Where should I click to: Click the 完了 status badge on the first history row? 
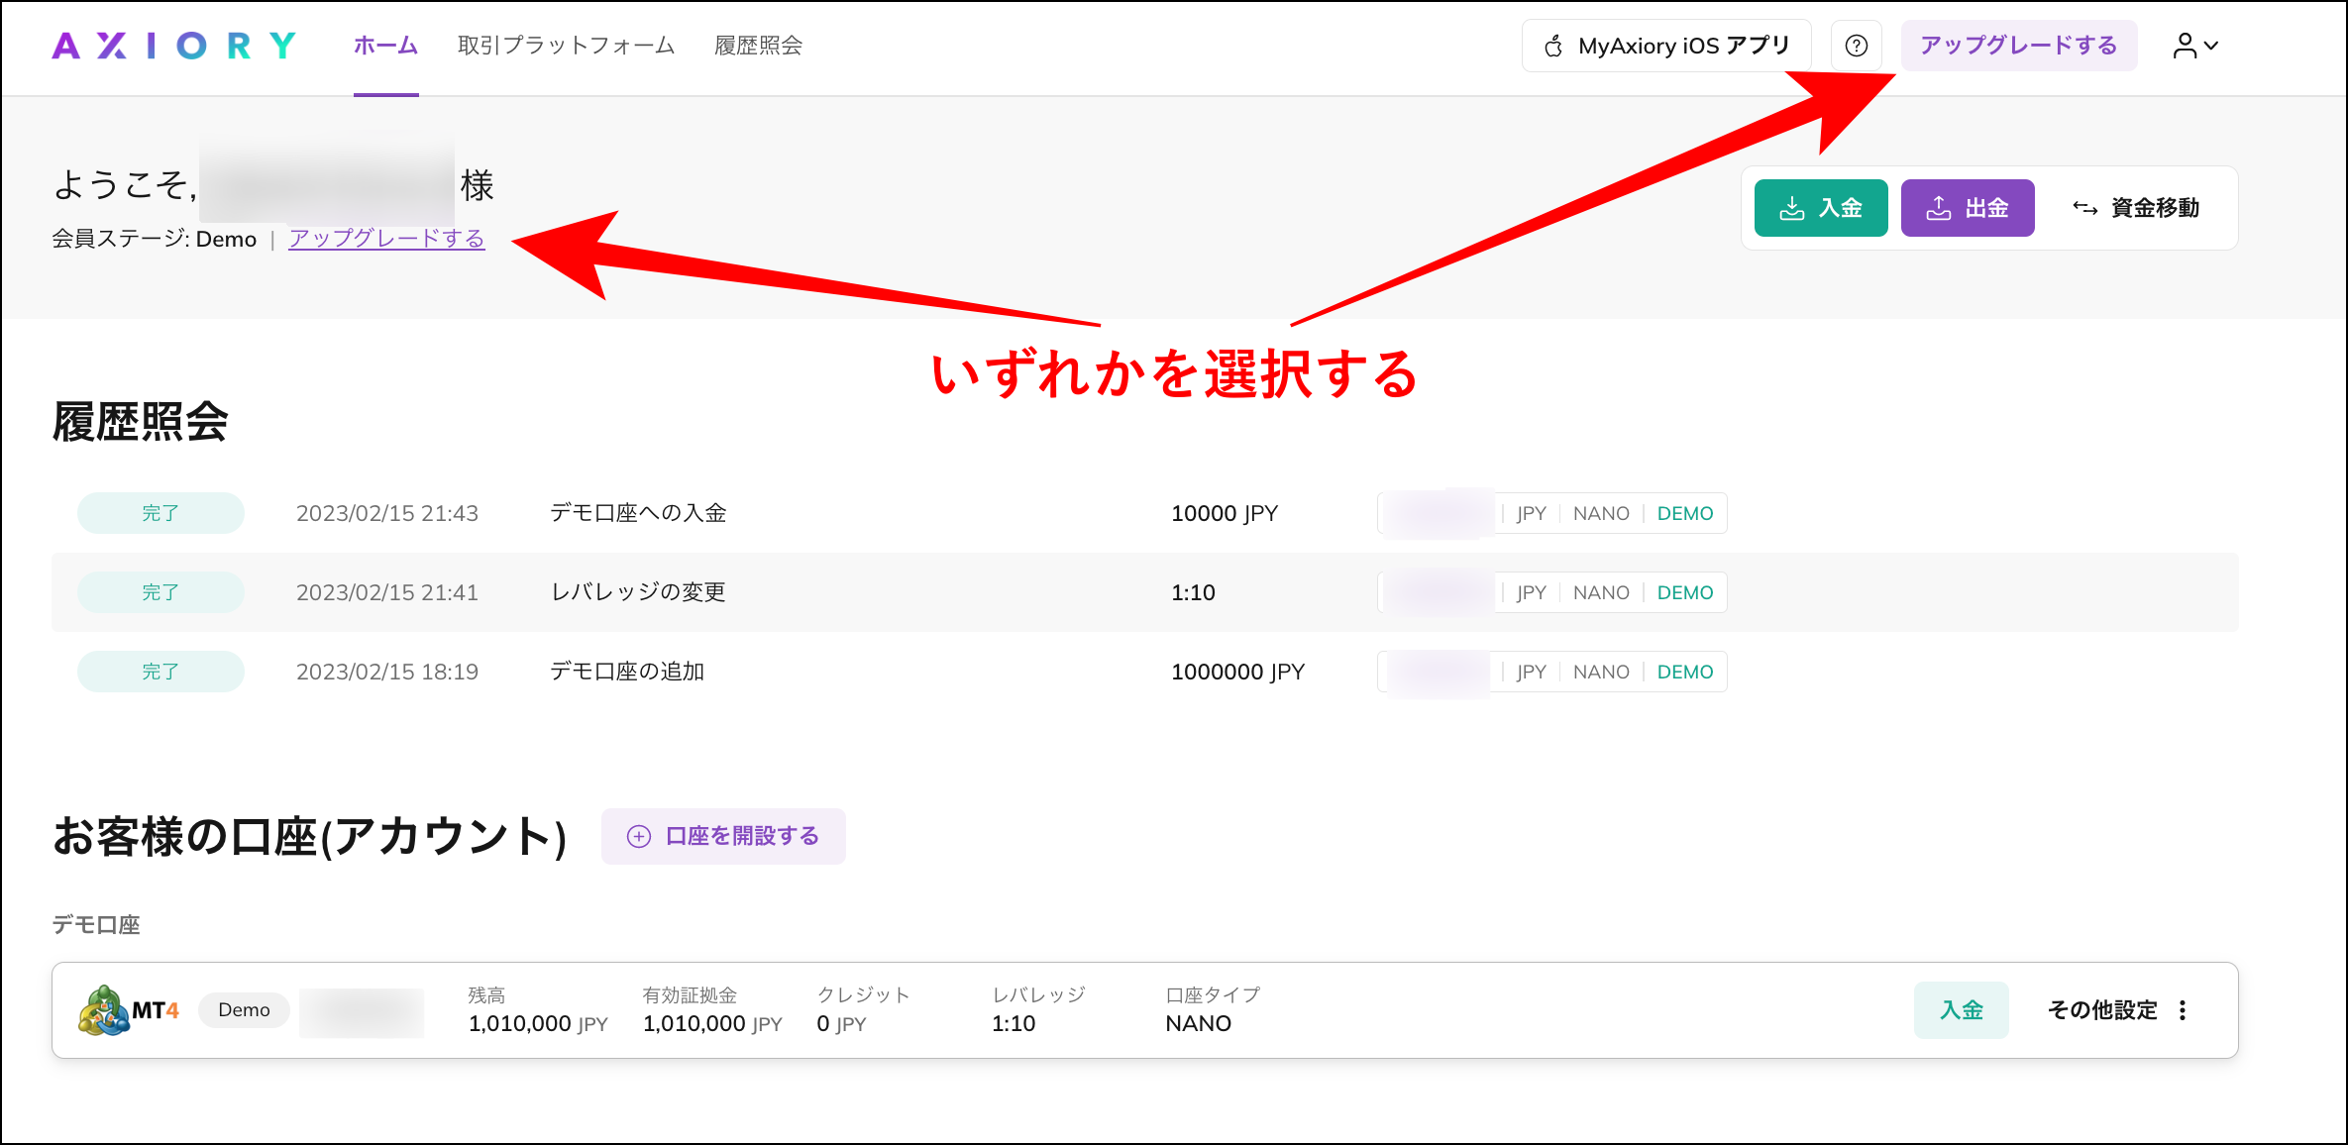click(x=160, y=512)
